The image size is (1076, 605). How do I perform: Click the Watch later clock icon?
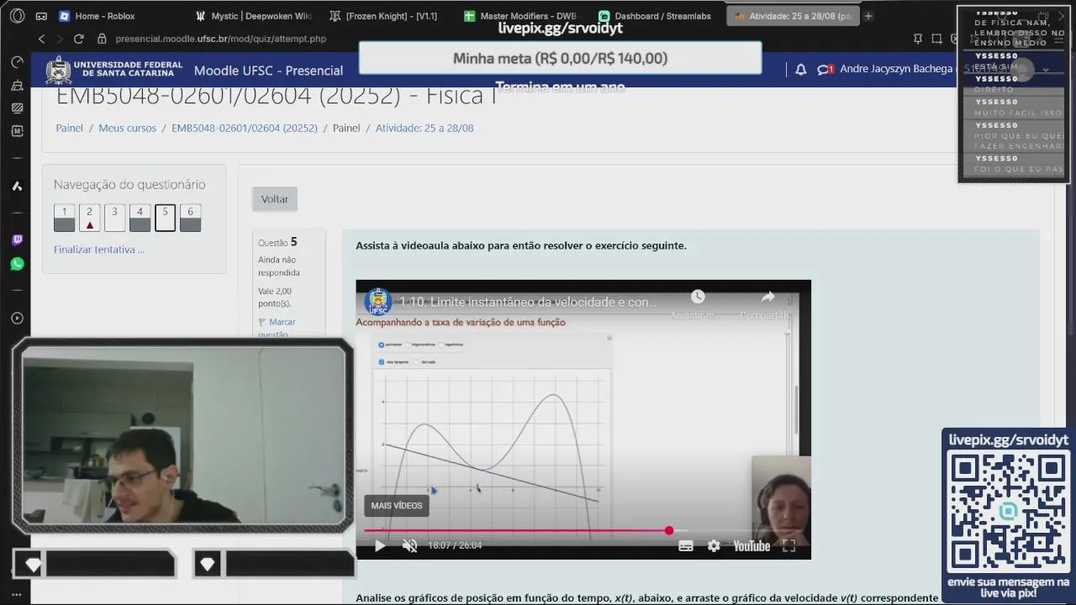(x=698, y=297)
